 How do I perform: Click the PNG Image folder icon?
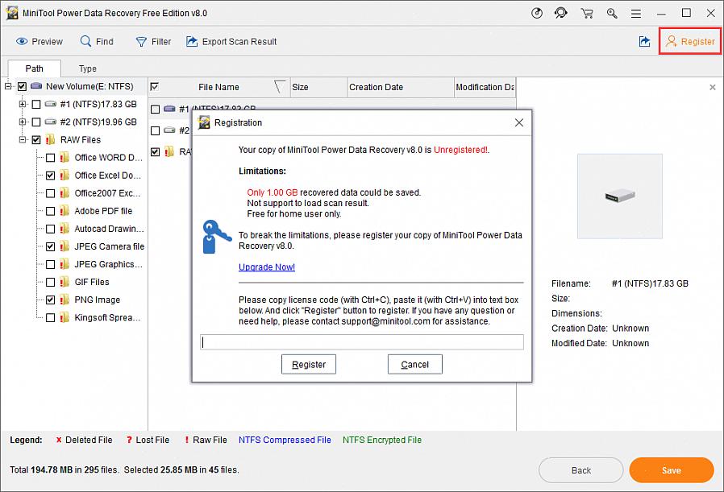pos(64,300)
